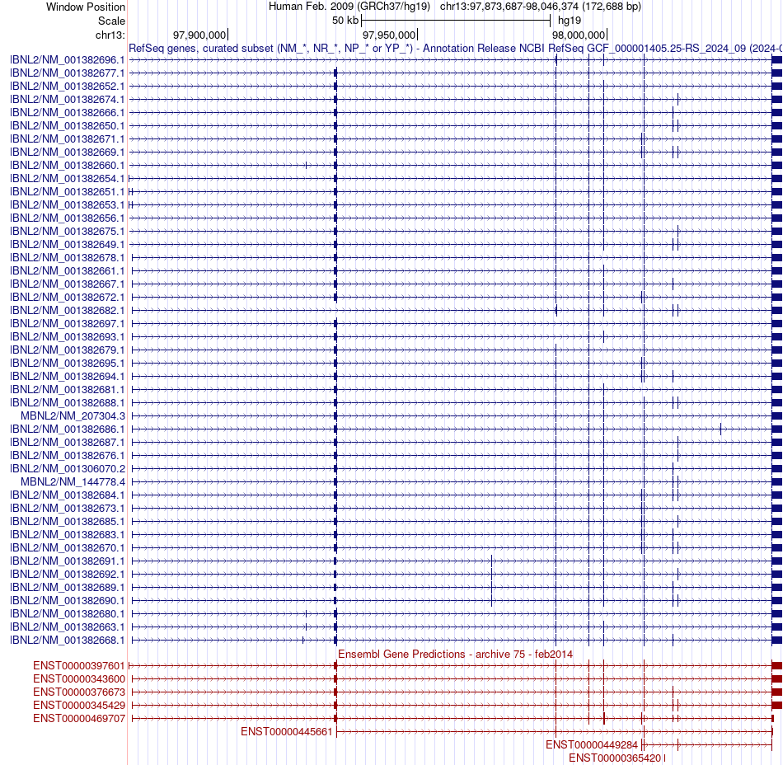Click the NM_001382696.1 transcript label

click(68, 60)
